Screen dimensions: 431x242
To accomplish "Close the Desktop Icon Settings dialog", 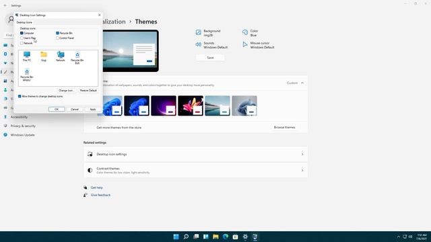I will pyautogui.click(x=100, y=15).
